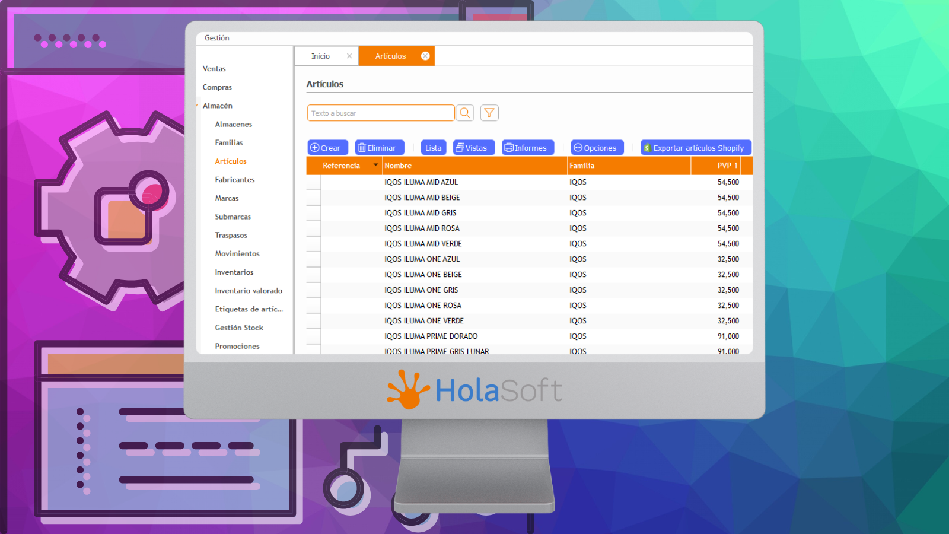Select row marker for IQOS ILUMA ONE GRIS
The height and width of the screenshot is (534, 949).
click(x=314, y=290)
